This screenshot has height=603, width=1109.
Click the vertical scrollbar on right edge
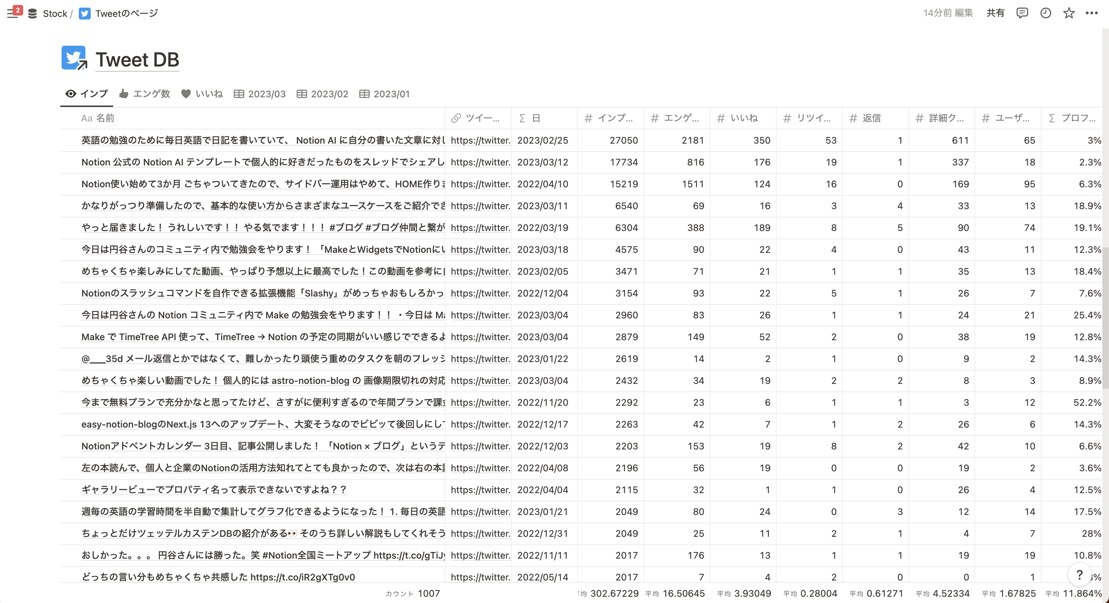tap(1105, 318)
